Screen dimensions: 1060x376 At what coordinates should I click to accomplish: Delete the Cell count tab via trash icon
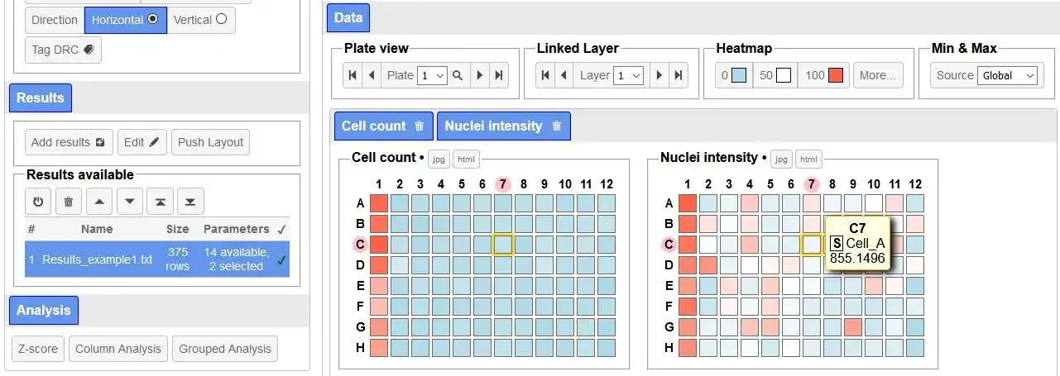pos(420,126)
